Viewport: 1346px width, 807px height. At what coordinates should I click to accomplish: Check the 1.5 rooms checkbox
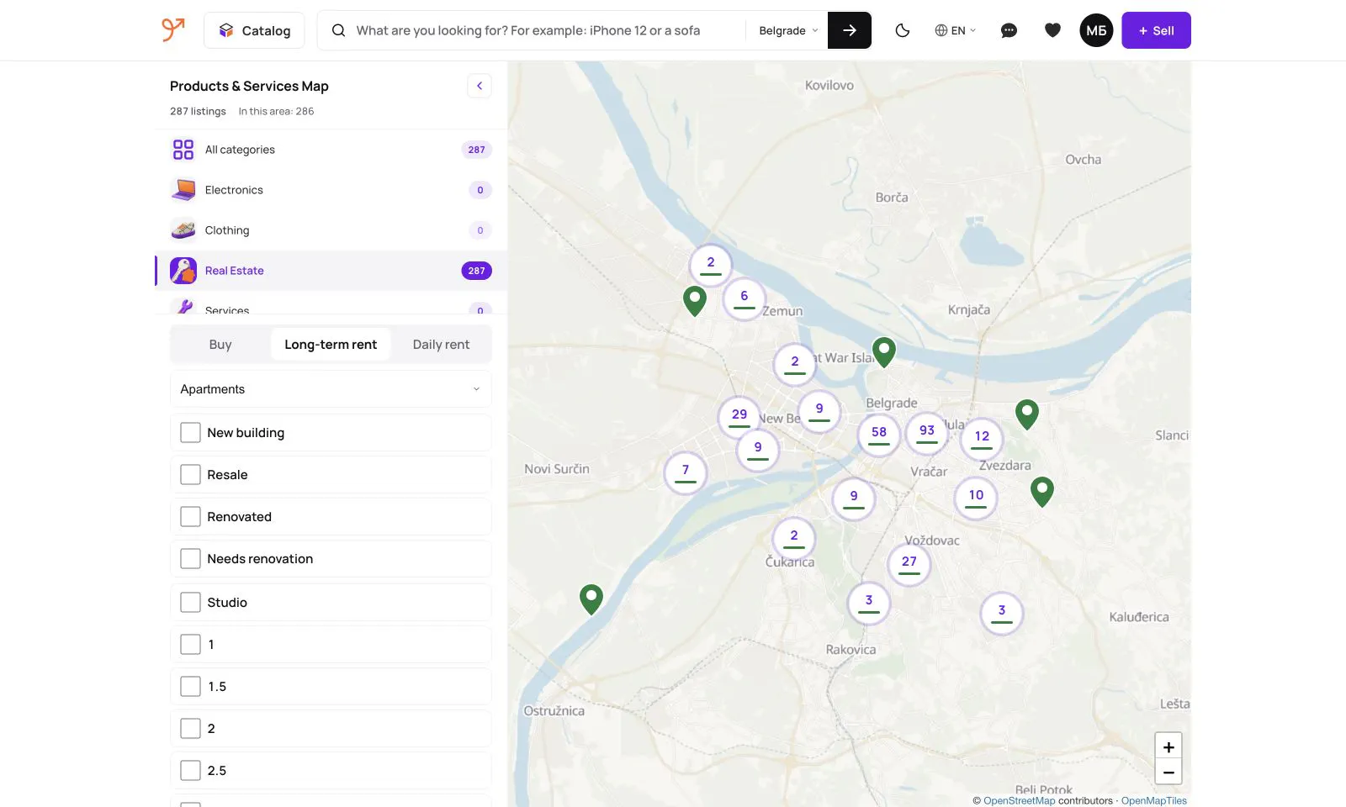[x=191, y=687]
